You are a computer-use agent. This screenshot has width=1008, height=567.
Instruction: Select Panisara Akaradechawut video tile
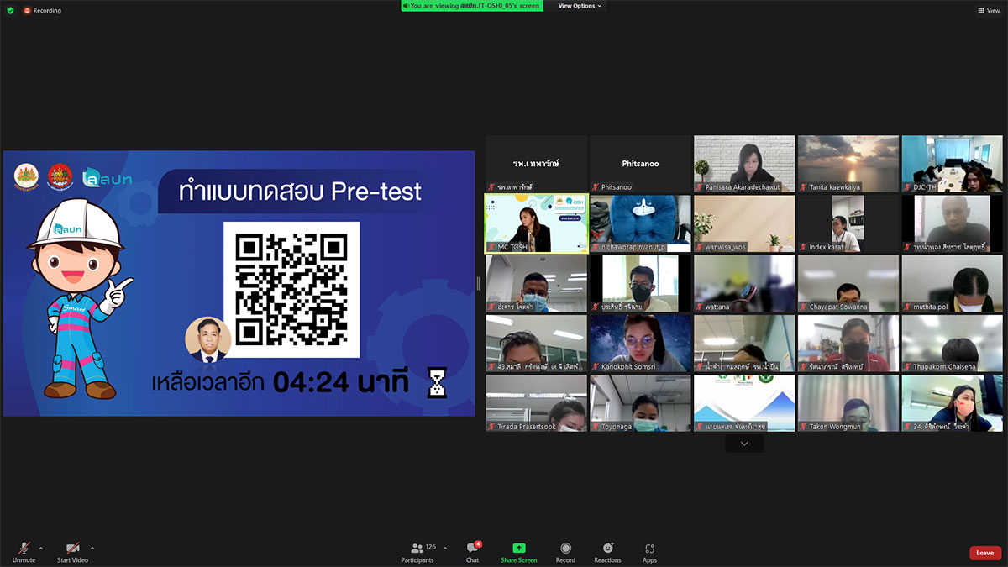[x=744, y=163]
